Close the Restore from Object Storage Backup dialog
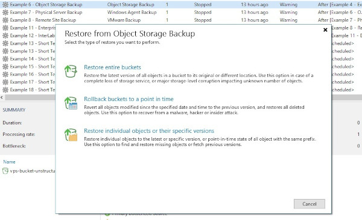The height and width of the screenshot is (220, 362). pos(325,29)
